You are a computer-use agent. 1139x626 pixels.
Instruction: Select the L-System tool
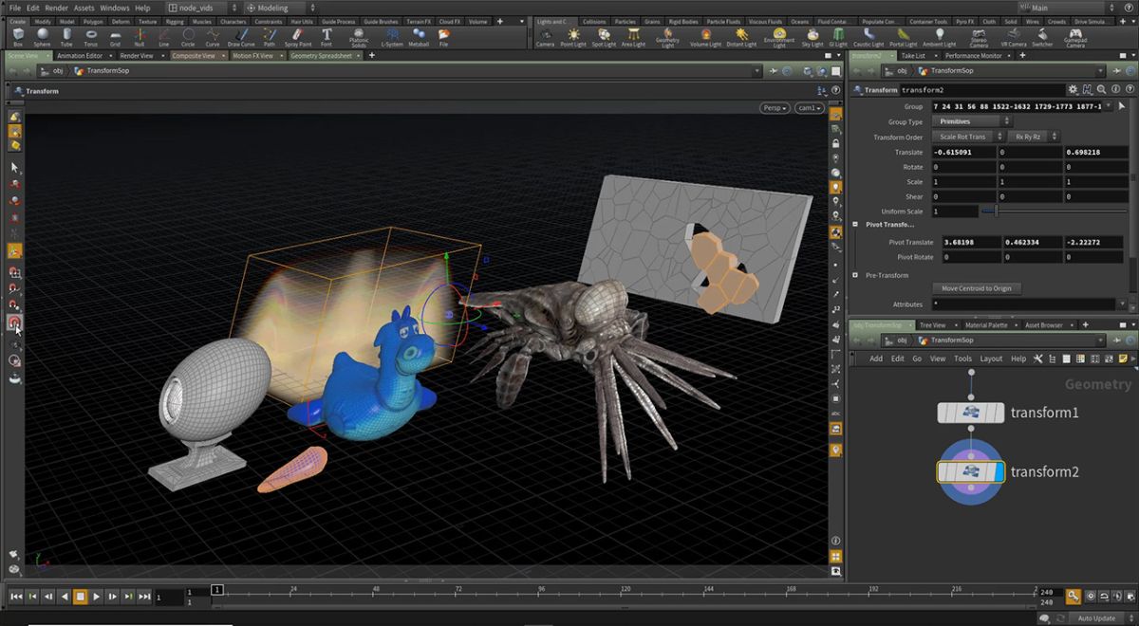(391, 38)
